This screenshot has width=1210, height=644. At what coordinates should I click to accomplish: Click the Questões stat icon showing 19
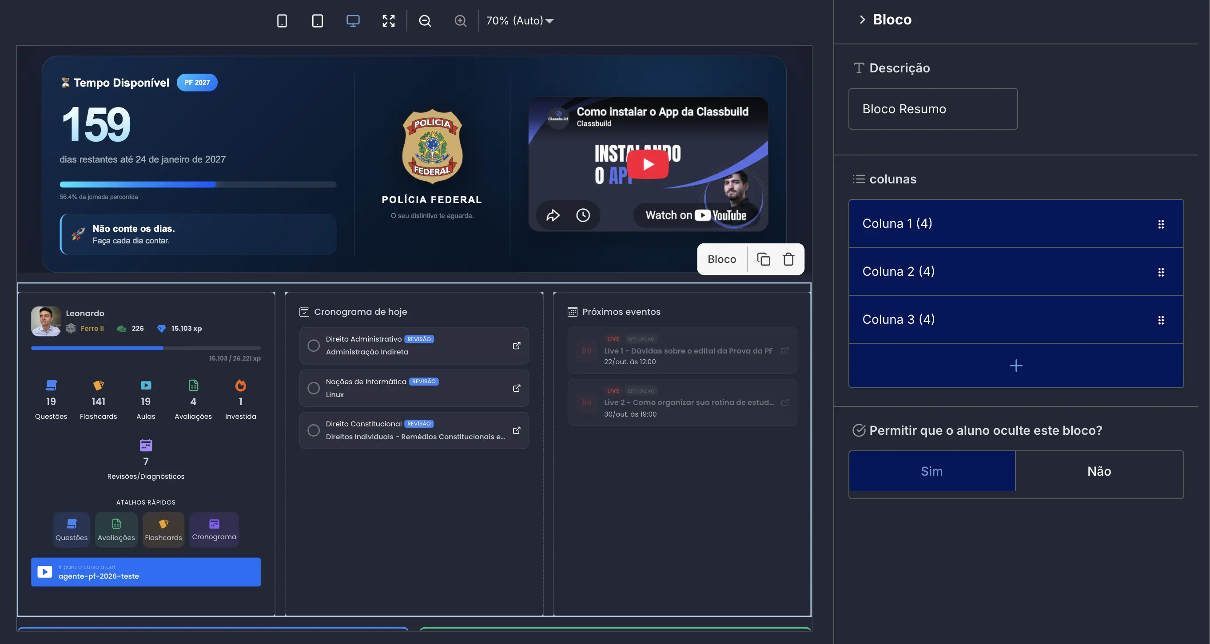coord(51,386)
